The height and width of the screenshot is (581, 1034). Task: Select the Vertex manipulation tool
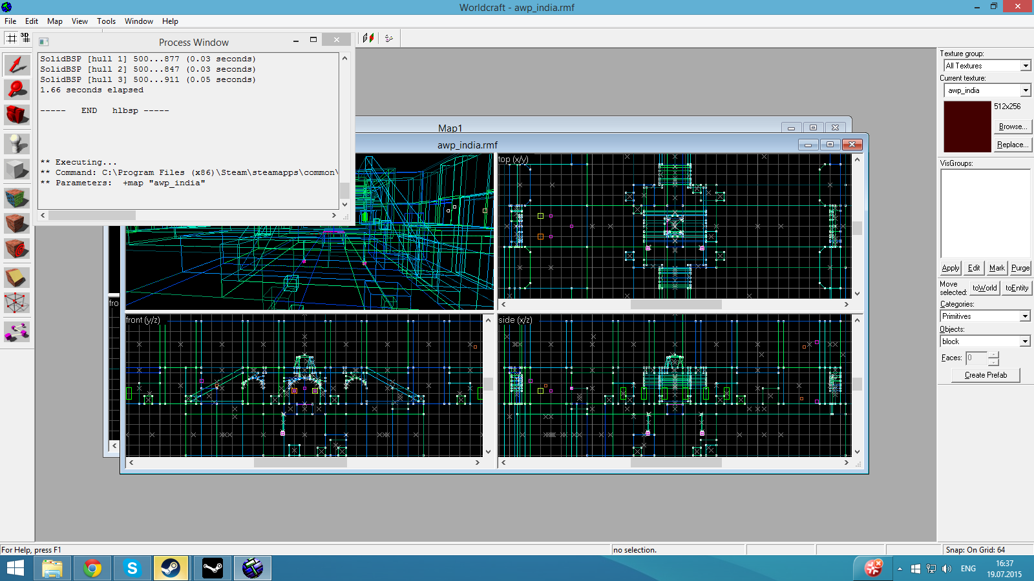(x=17, y=303)
